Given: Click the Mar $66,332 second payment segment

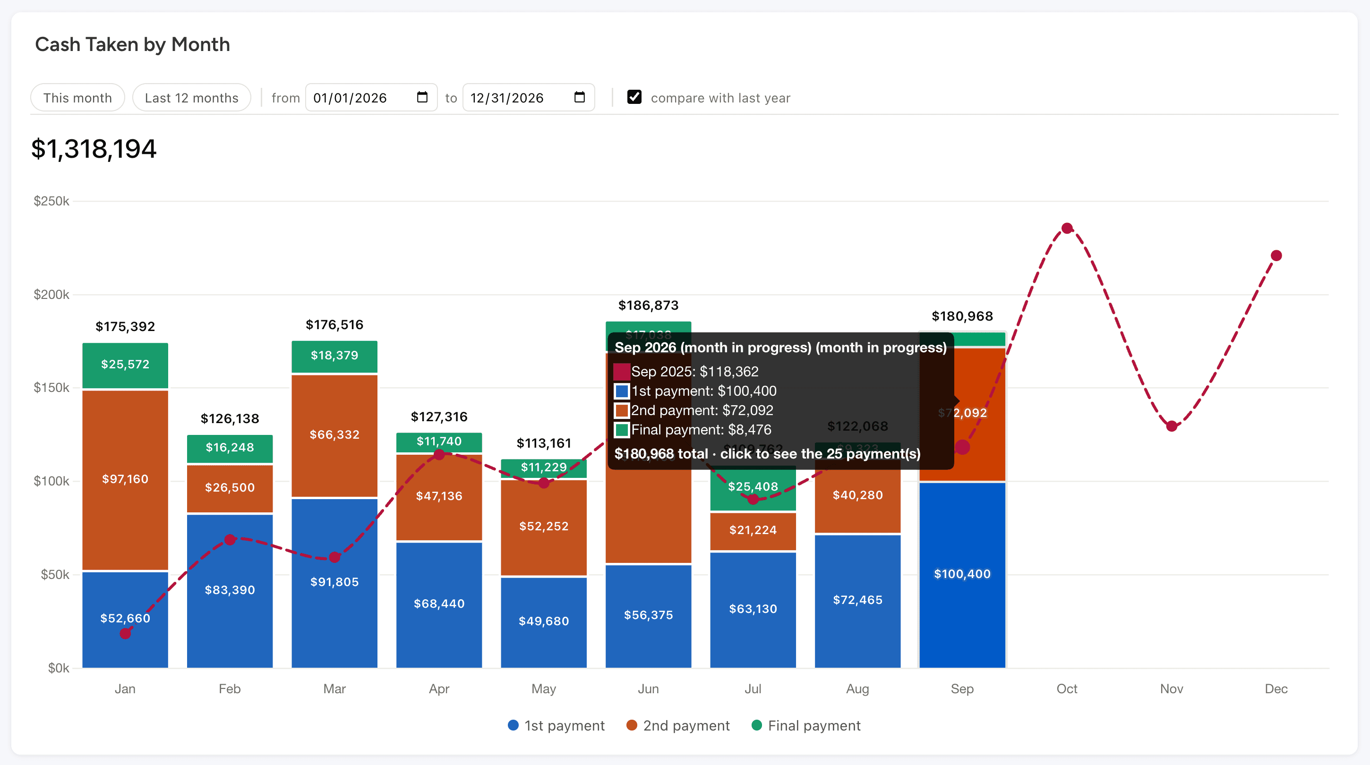Looking at the screenshot, I should [334, 436].
